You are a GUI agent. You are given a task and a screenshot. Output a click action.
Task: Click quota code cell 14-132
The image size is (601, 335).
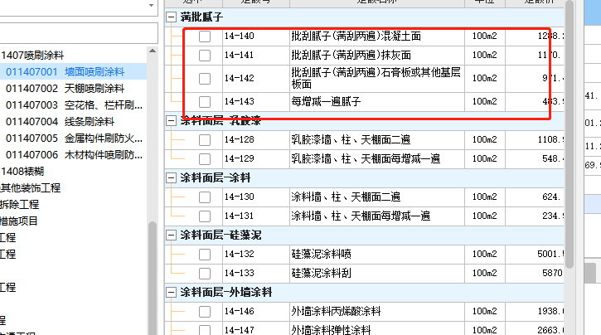click(256, 254)
